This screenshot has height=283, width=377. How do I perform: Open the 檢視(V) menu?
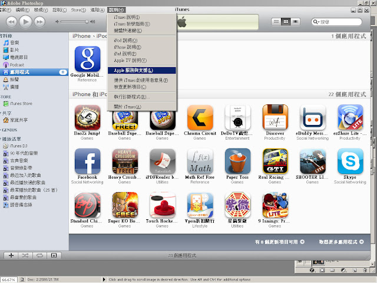41,10
